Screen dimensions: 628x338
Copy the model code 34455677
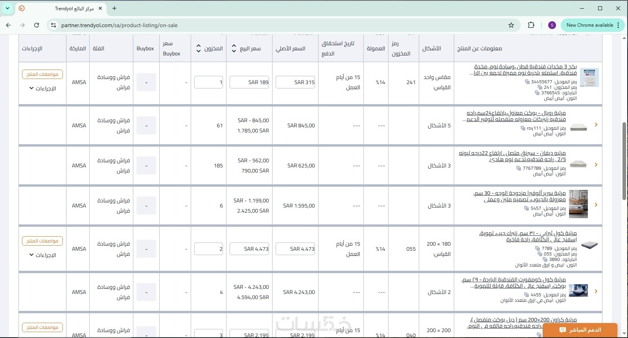coord(527,82)
